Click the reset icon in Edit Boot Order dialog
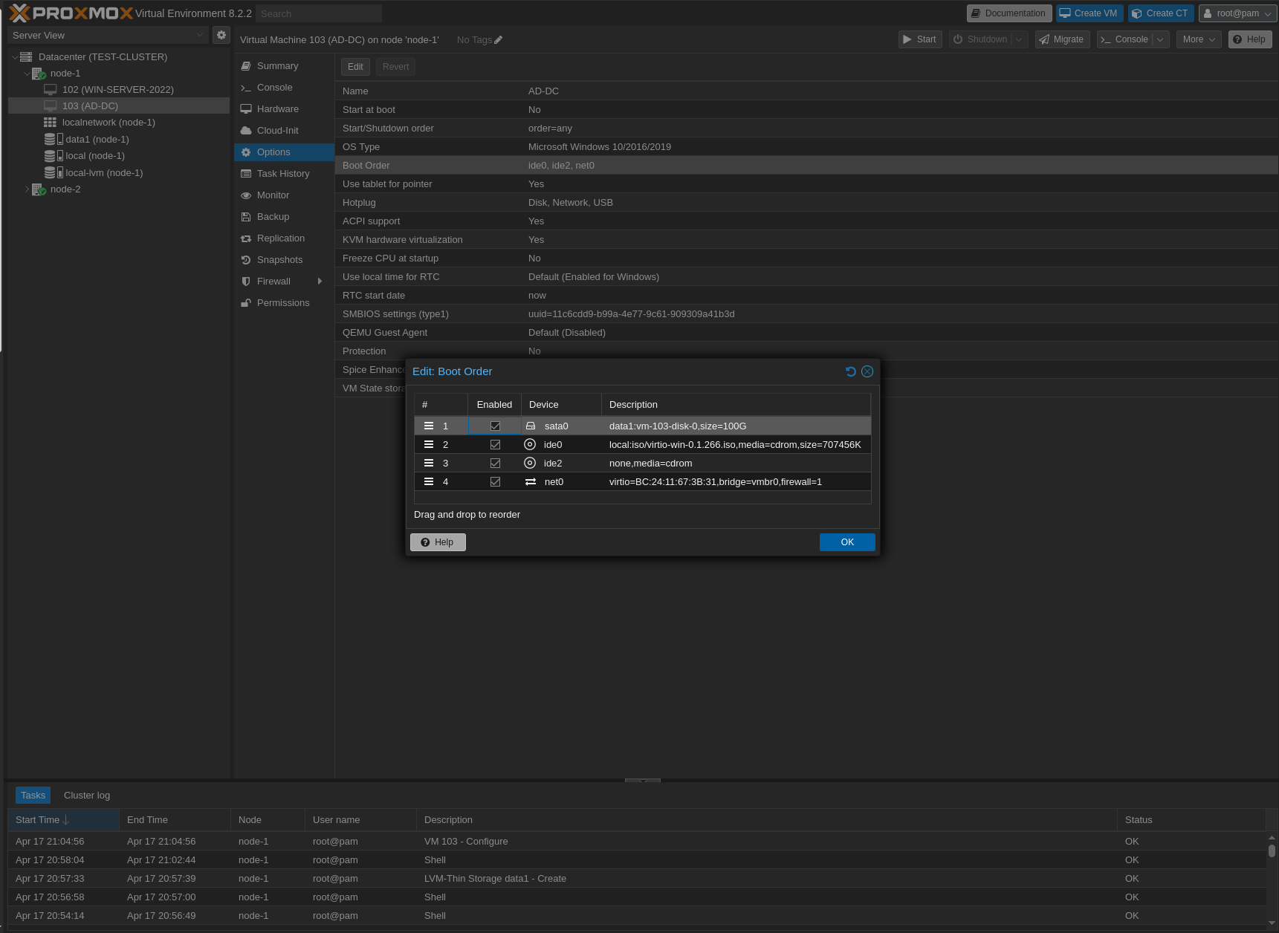This screenshot has height=933, width=1279. 851,371
